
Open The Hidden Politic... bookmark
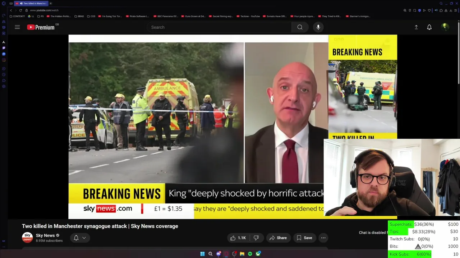59,16
